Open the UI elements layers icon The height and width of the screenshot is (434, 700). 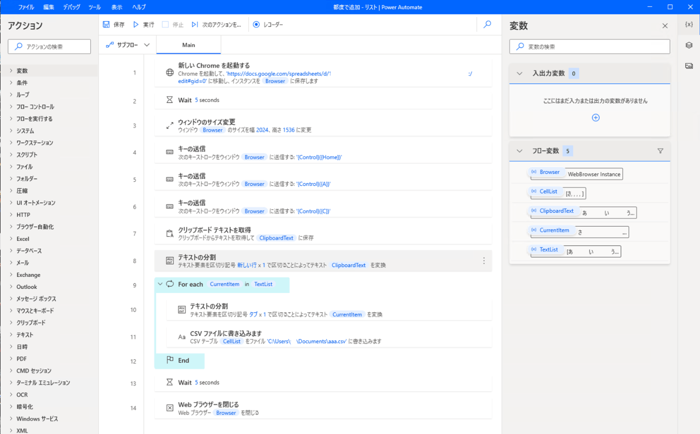[689, 45]
